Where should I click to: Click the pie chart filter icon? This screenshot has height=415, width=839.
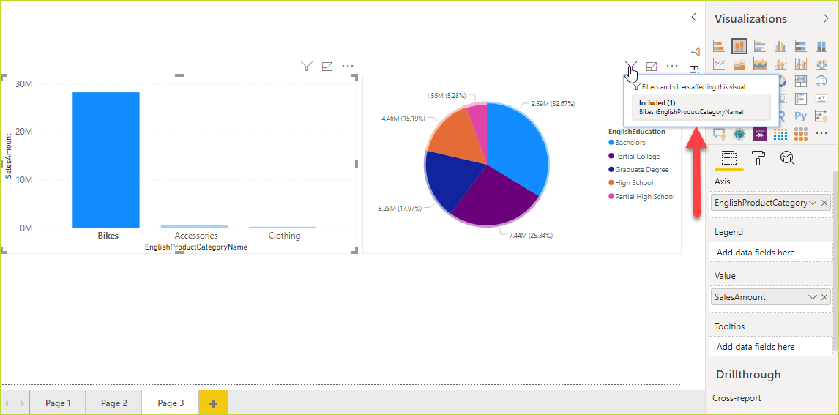click(631, 66)
